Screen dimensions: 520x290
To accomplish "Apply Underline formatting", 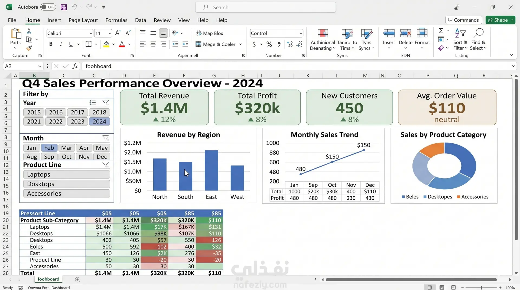I will pyautogui.click(x=71, y=44).
